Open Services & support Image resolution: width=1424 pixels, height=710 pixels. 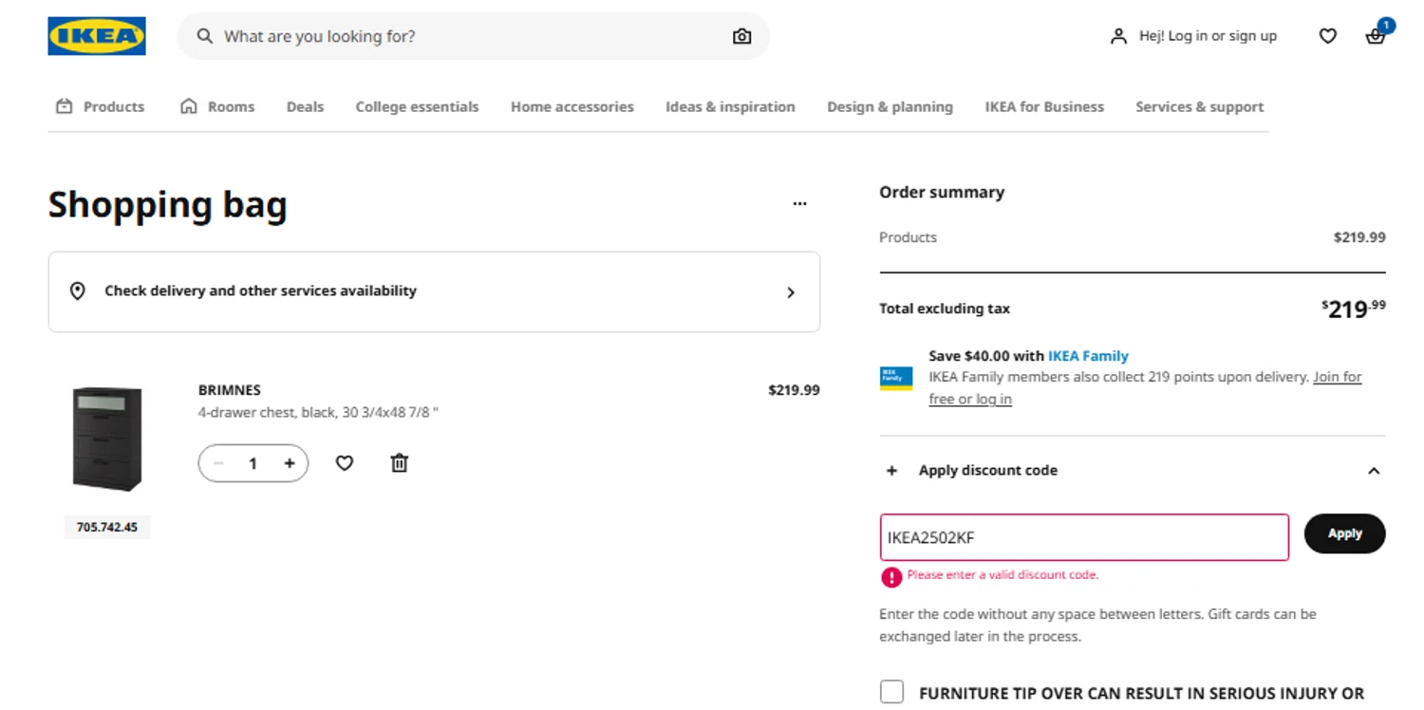(1199, 106)
